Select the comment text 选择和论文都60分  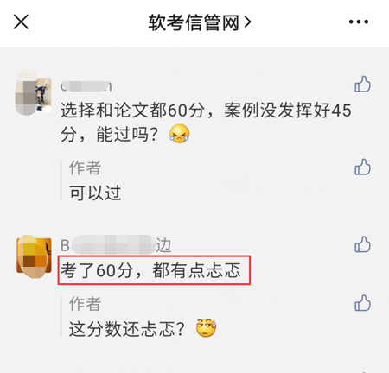pos(132,111)
